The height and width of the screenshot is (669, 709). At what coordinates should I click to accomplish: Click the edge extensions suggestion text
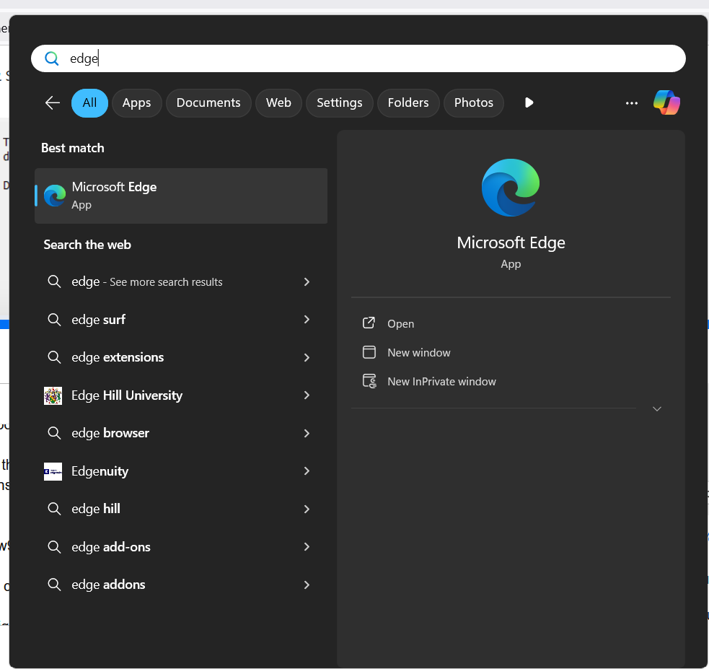click(118, 357)
